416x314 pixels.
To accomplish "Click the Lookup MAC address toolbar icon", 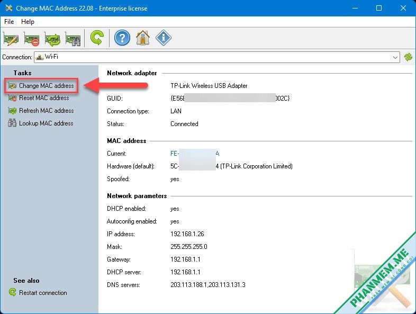I will [73, 39].
